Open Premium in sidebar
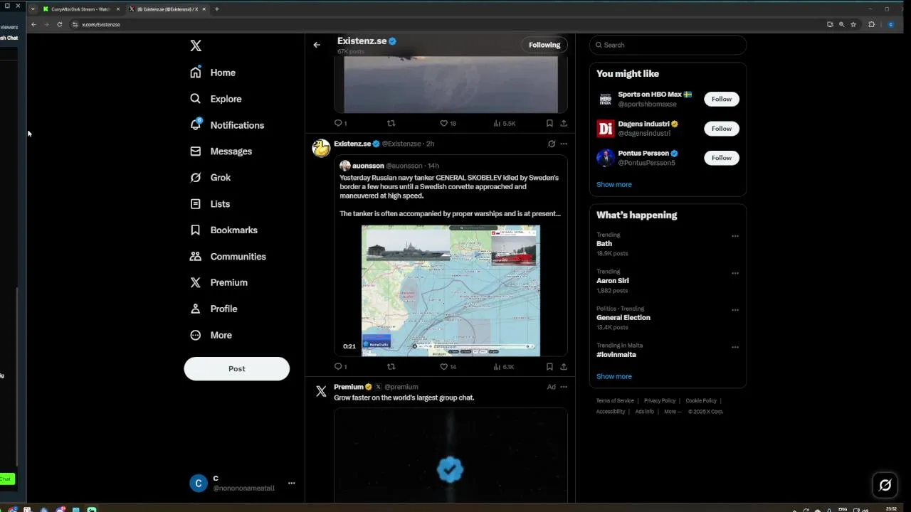911x512 pixels. coord(218,283)
